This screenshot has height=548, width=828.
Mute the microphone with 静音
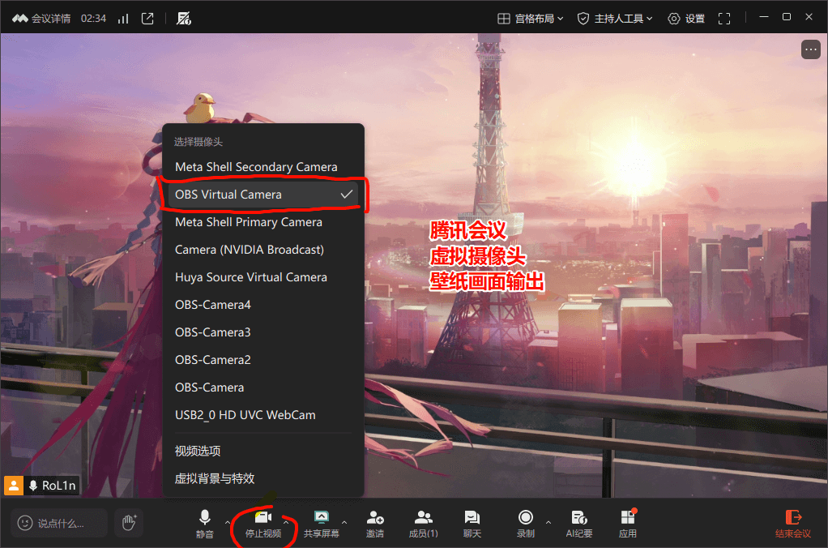(205, 523)
